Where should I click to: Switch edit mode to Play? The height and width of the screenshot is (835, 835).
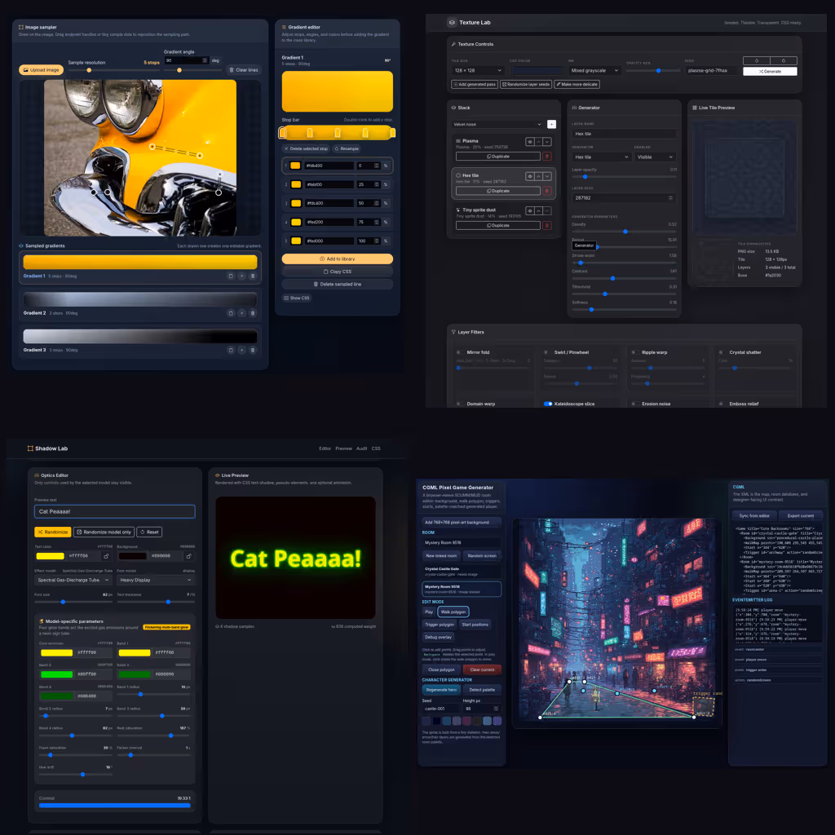point(429,612)
